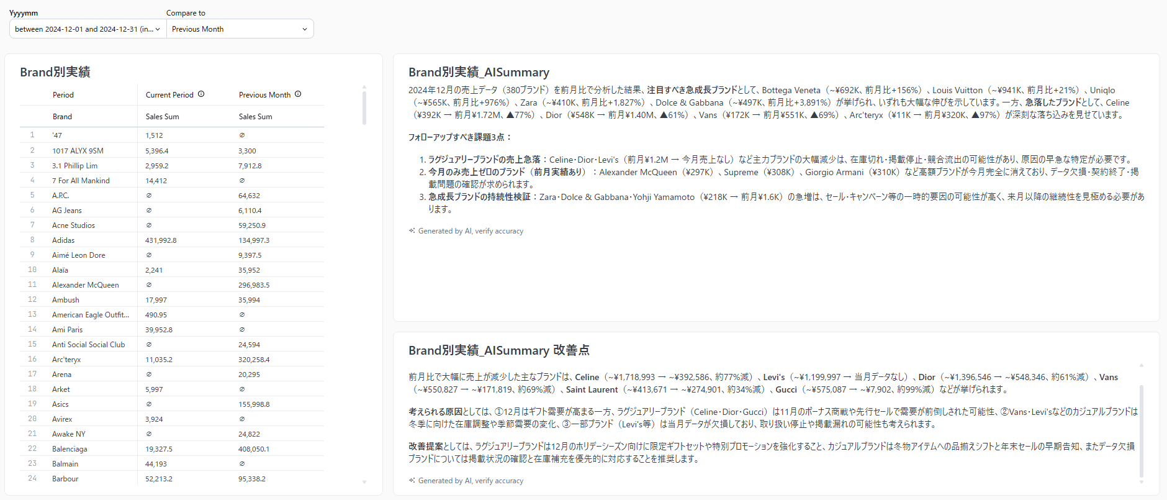Select the 7 For All Mankind cell

(81, 181)
